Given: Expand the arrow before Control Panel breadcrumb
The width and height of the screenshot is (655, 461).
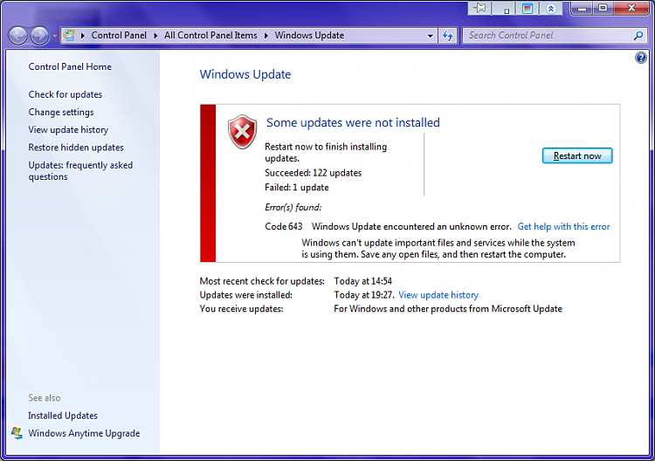Looking at the screenshot, I should click(x=83, y=36).
